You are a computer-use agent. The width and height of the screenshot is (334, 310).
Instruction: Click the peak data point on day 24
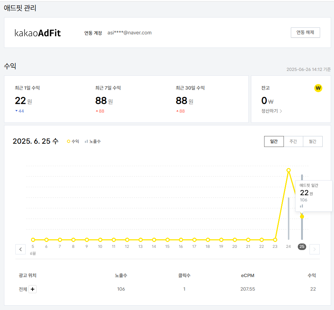click(288, 170)
